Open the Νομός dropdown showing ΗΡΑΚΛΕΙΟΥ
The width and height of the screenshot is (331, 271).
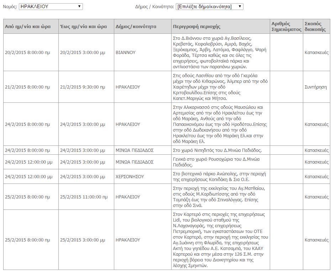click(x=51, y=7)
